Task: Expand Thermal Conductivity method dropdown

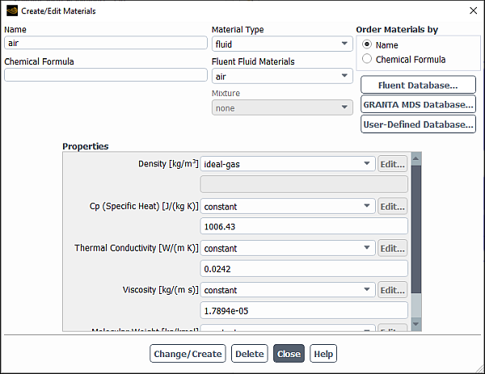Action: tap(287, 248)
